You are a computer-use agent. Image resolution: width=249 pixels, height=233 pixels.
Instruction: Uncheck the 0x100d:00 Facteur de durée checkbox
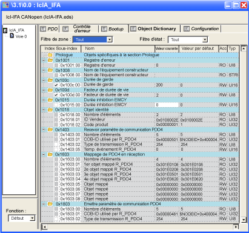point(56,95)
